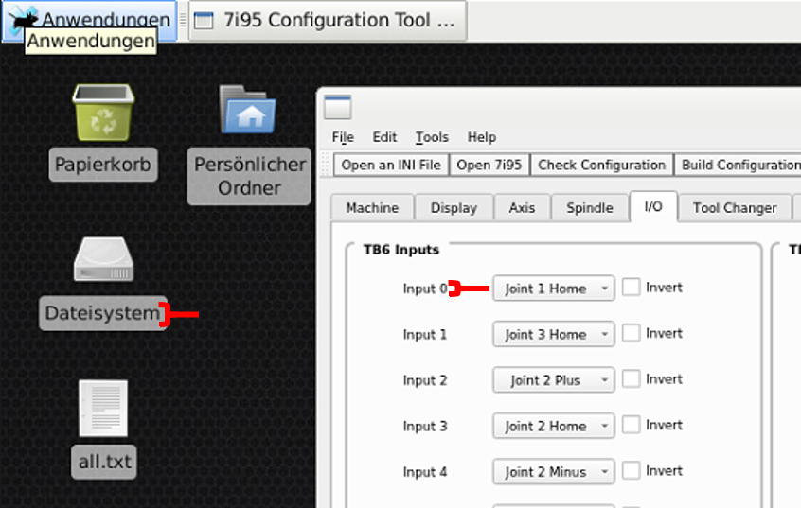Select the Dateisystem drive icon
The height and width of the screenshot is (508, 801).
click(104, 259)
